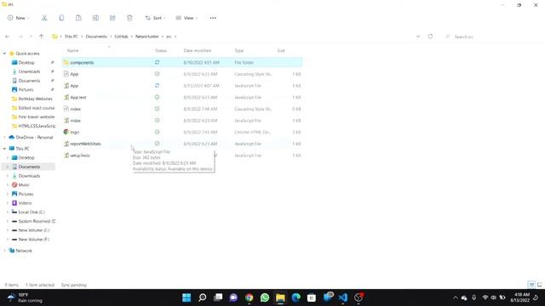Open Edited react course folder in sidebar
This screenshot has width=545, height=306.
click(36, 108)
